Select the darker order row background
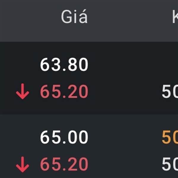Screen dimensions: 178x178 click(89, 78)
